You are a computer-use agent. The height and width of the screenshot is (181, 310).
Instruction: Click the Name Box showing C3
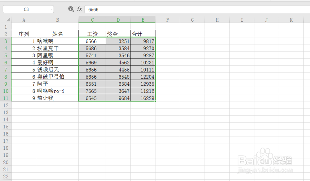point(26,9)
